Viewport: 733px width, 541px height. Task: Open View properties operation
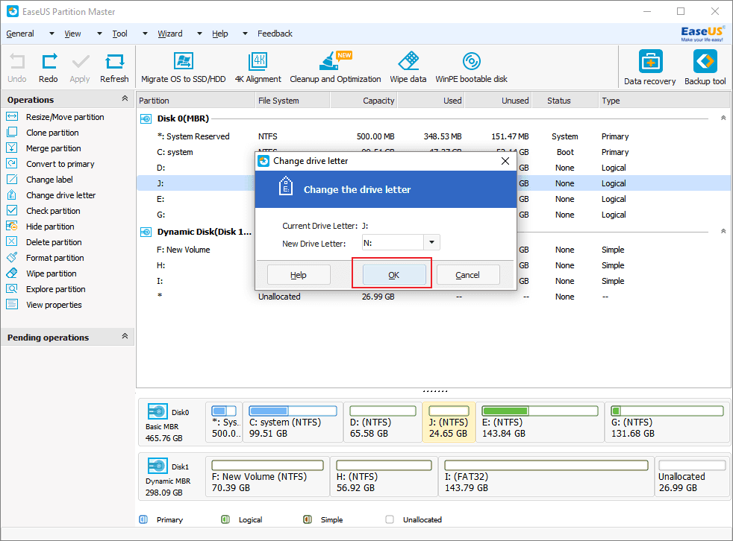(x=44, y=305)
